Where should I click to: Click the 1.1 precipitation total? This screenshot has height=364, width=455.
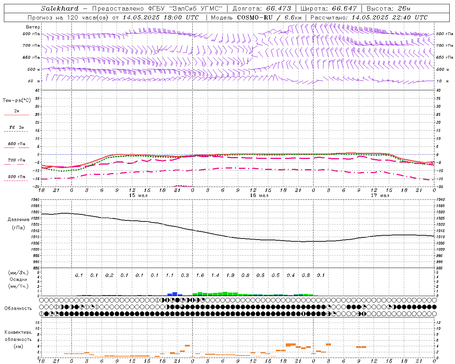point(170,275)
